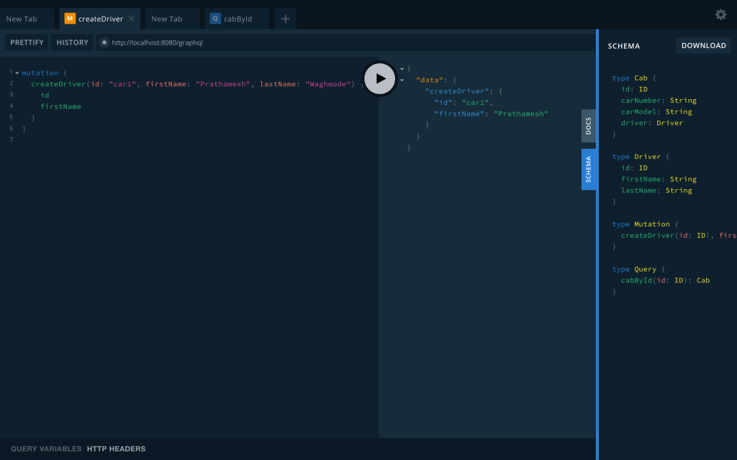737x460 pixels.
Task: Fold the "data" object in response
Action: [402, 80]
